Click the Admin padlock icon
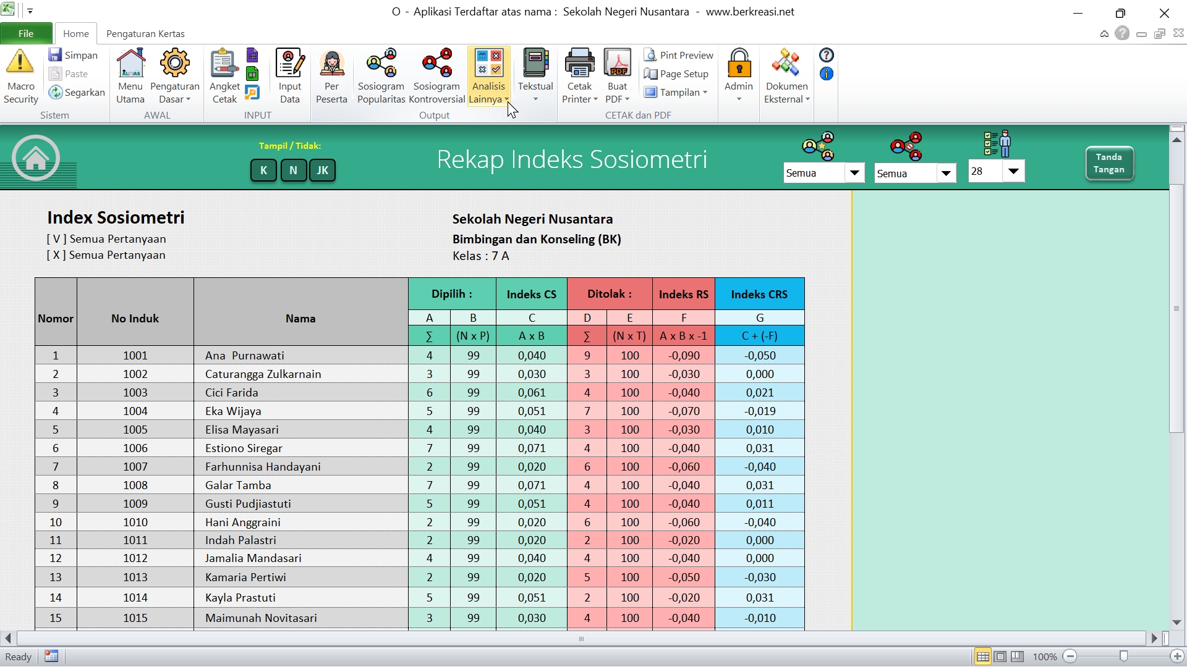Image resolution: width=1187 pixels, height=667 pixels. [x=739, y=63]
